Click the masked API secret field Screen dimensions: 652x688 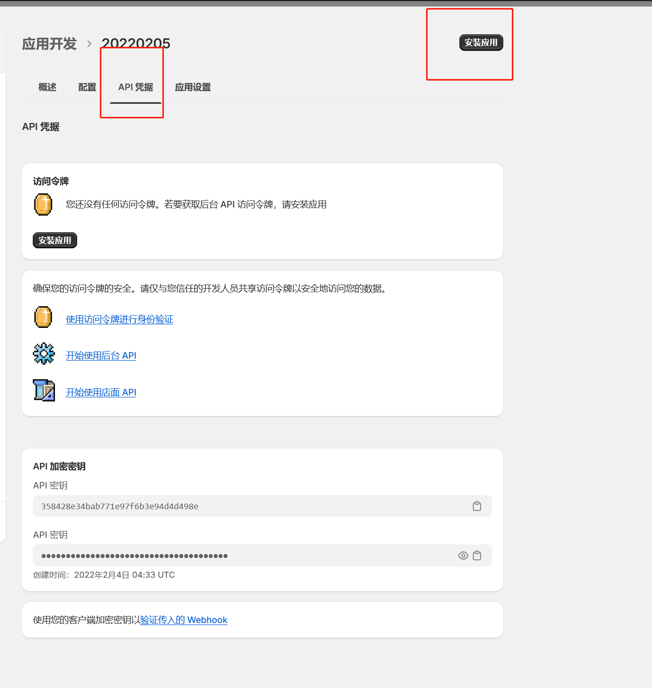pyautogui.click(x=262, y=556)
